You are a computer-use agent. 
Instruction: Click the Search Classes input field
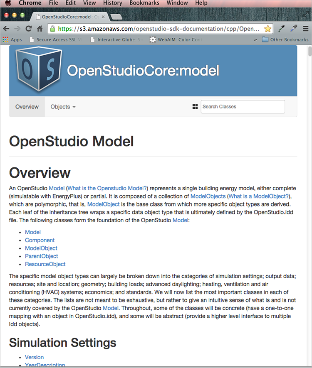(x=243, y=107)
